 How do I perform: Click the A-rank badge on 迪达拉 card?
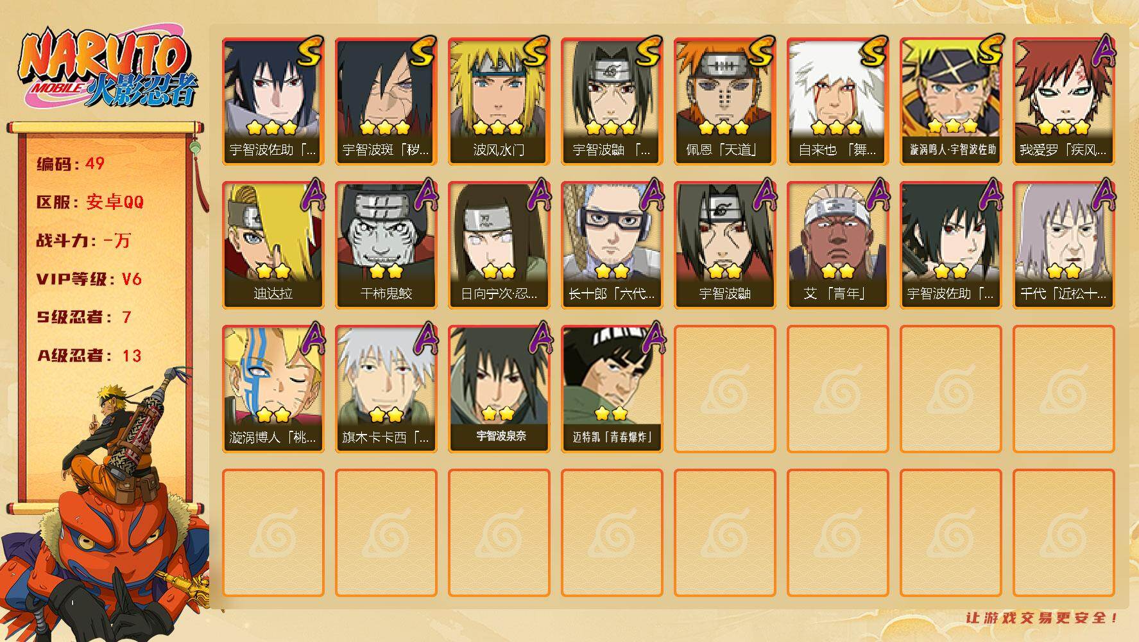pyautogui.click(x=312, y=194)
